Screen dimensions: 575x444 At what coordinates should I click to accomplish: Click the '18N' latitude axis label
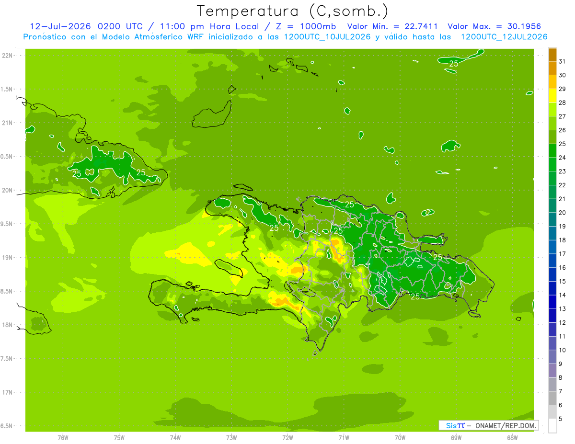[x=8, y=325]
